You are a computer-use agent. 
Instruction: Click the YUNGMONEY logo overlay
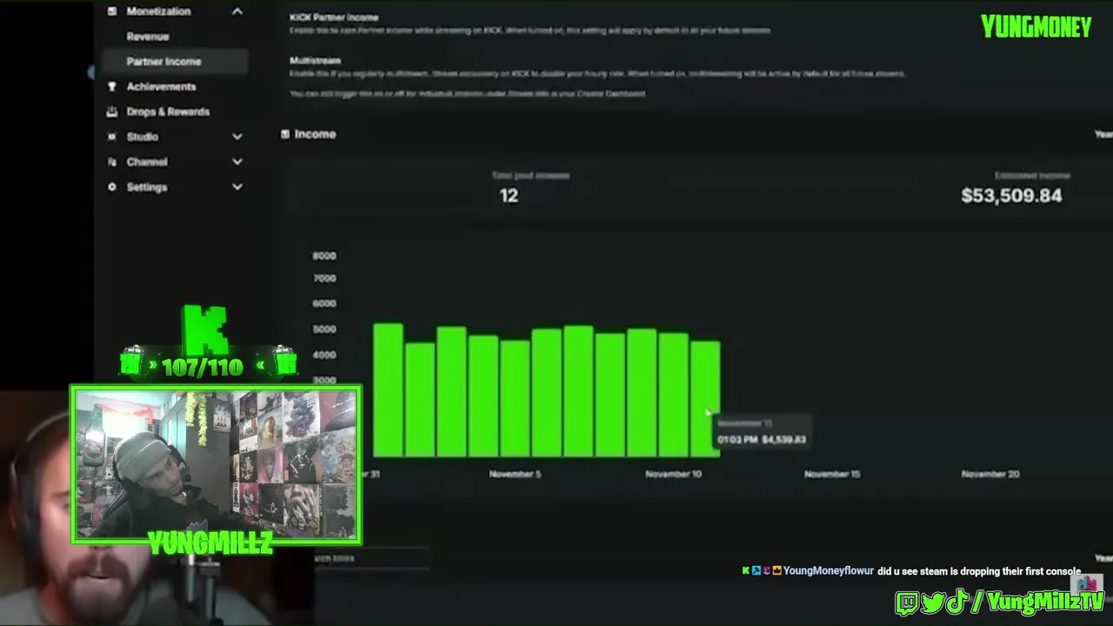click(1036, 27)
